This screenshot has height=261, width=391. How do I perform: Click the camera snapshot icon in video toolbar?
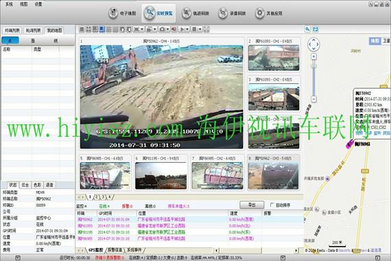tap(162, 30)
